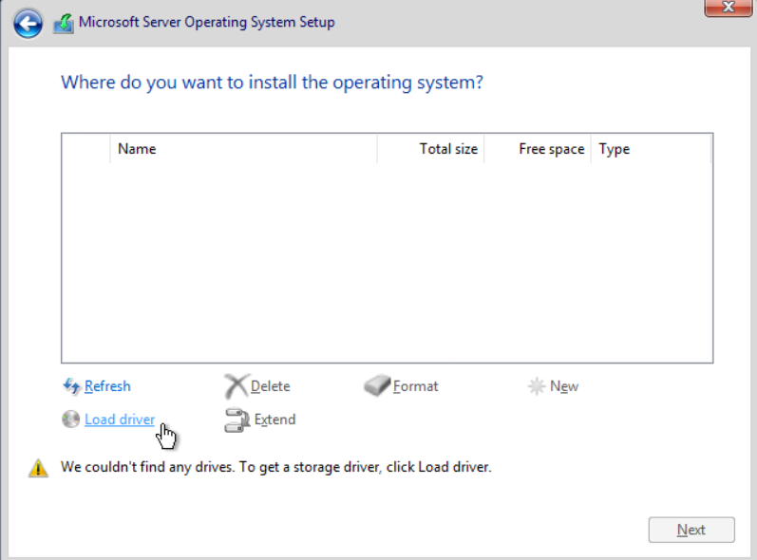This screenshot has height=560, width=757.
Task: Open the Load driver link
Action: pyautogui.click(x=120, y=420)
